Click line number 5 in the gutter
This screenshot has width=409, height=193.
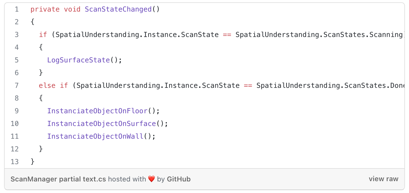click(x=16, y=60)
